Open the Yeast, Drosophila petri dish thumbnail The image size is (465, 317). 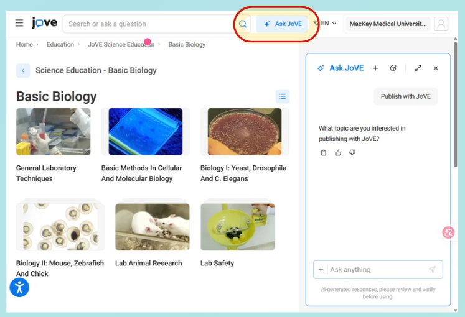[245, 131]
